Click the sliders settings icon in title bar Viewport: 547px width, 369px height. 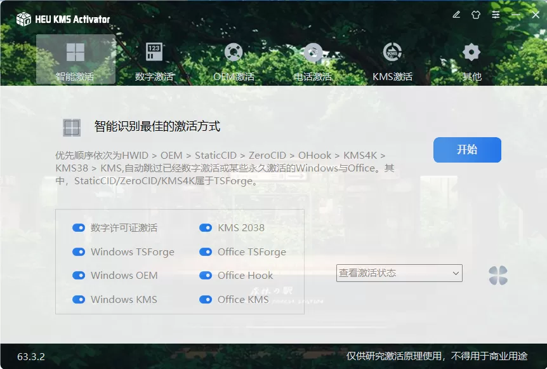click(496, 14)
